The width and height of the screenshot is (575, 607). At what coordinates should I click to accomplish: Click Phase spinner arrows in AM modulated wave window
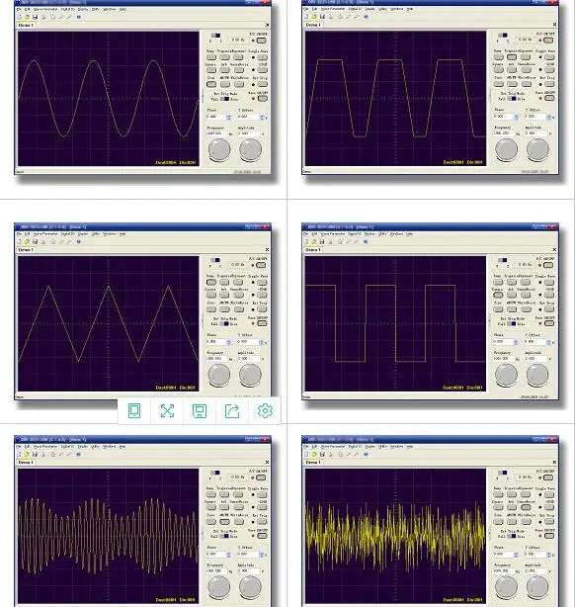(x=228, y=555)
